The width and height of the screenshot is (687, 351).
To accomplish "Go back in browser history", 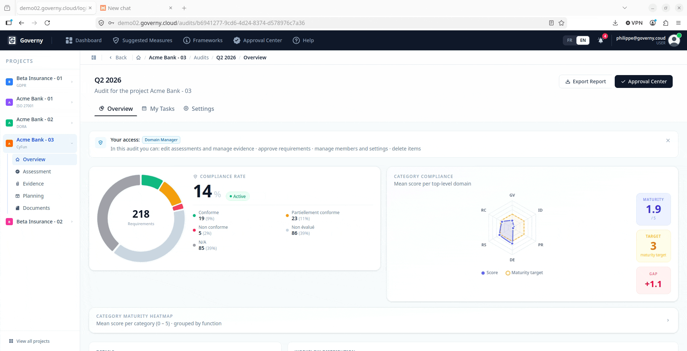I will [x=21, y=23].
